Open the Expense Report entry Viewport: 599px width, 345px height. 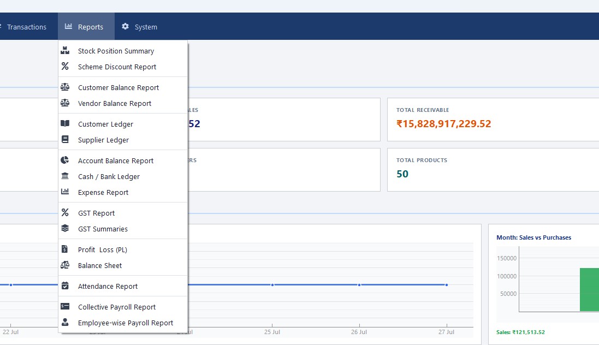(x=123, y=193)
